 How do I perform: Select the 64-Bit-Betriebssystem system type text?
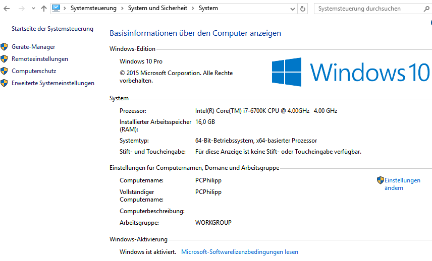click(x=256, y=141)
